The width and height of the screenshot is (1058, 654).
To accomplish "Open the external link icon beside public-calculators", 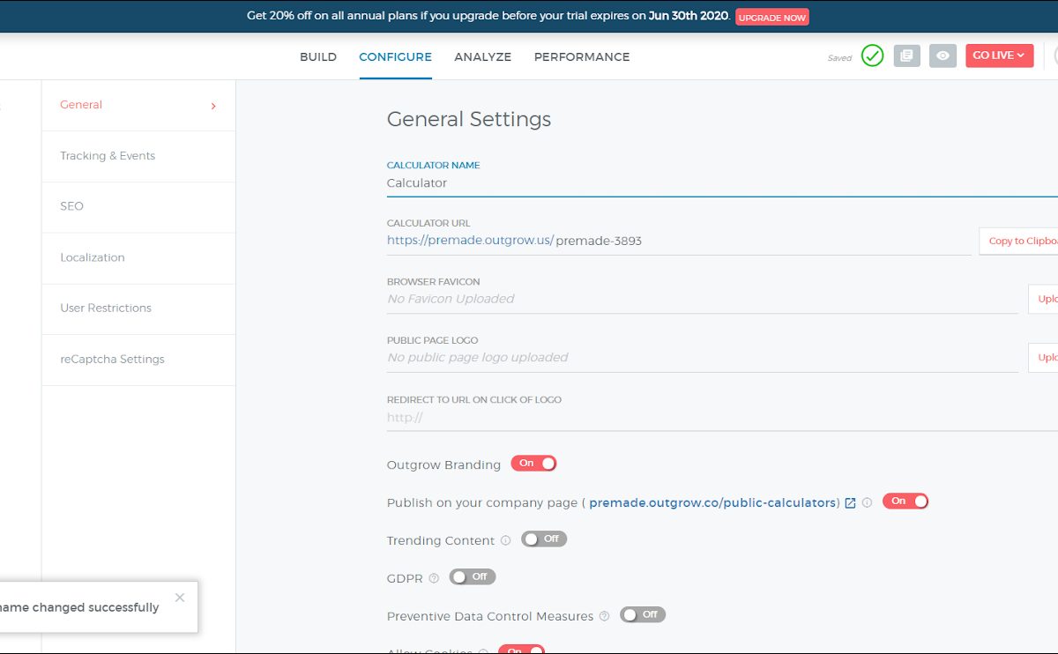I will coord(850,502).
